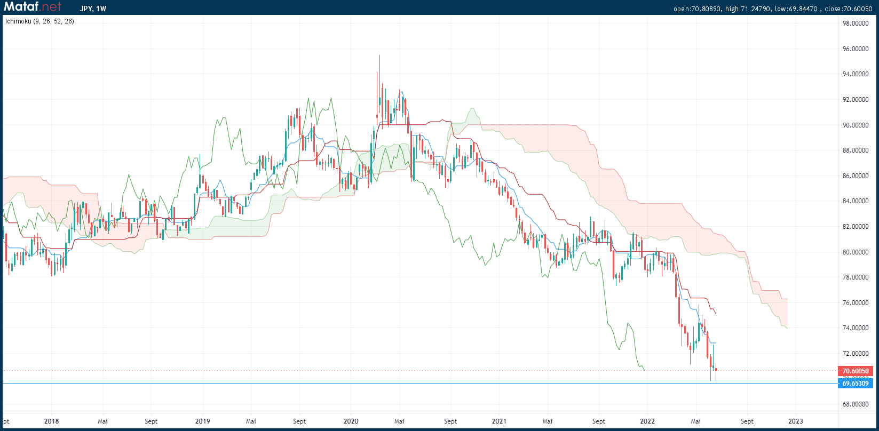
Task: Select the blue horizontal support line
Action: (x=419, y=383)
